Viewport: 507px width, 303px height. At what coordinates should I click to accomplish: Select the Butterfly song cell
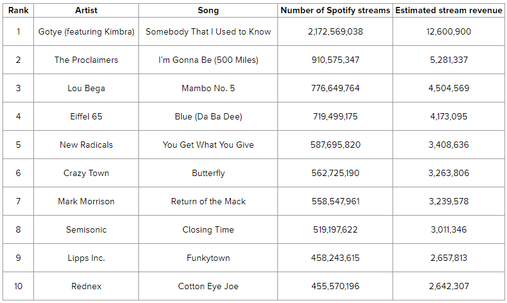(208, 173)
